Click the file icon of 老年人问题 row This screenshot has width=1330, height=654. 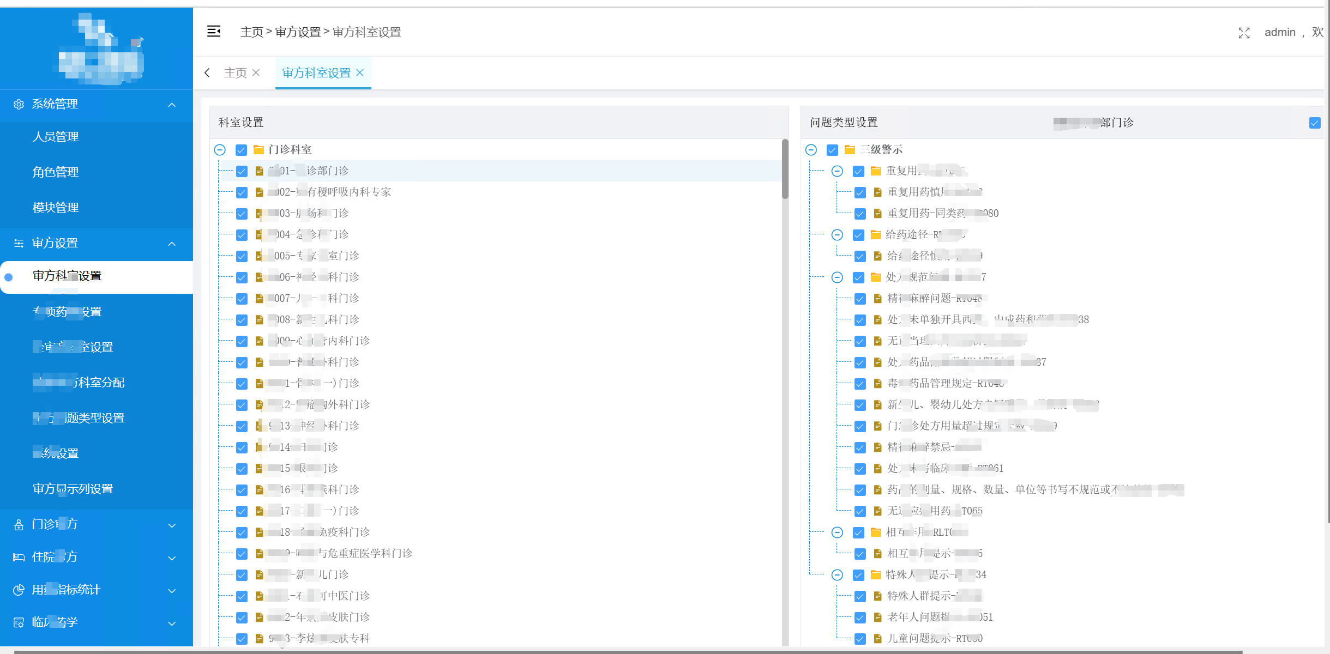pyautogui.click(x=877, y=617)
